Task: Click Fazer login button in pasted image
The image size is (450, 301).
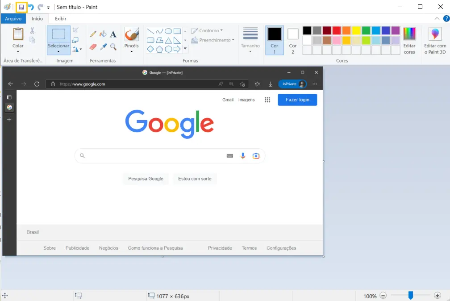Action: point(297,100)
